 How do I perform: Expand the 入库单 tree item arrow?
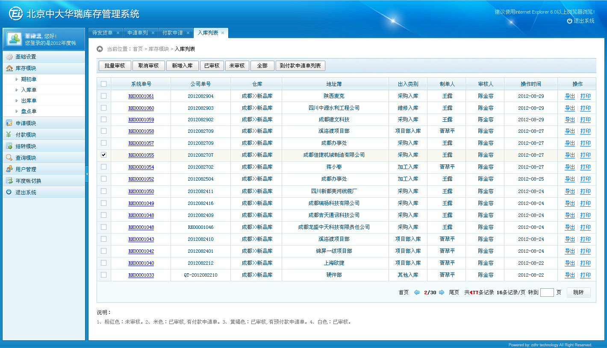[17, 90]
